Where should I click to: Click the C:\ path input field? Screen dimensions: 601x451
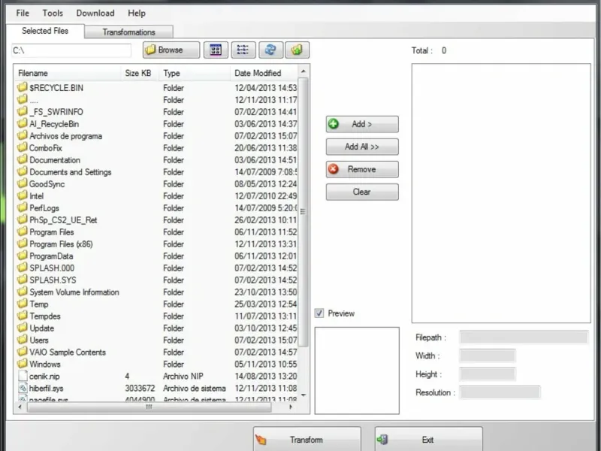tap(71, 50)
